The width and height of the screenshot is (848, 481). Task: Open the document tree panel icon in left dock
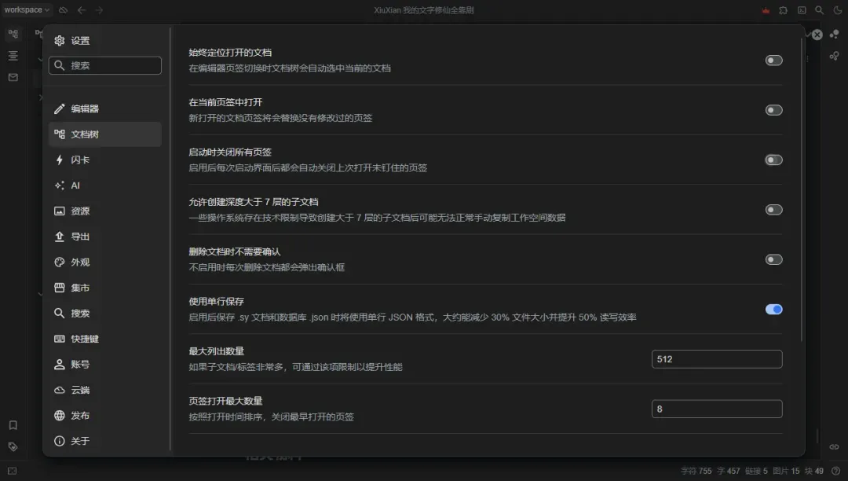point(13,34)
